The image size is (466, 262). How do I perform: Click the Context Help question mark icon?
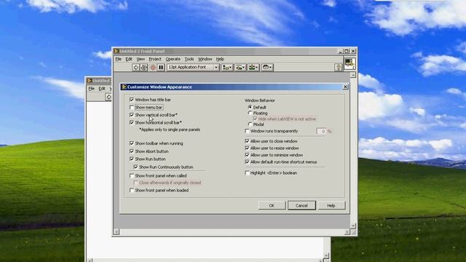point(338,68)
